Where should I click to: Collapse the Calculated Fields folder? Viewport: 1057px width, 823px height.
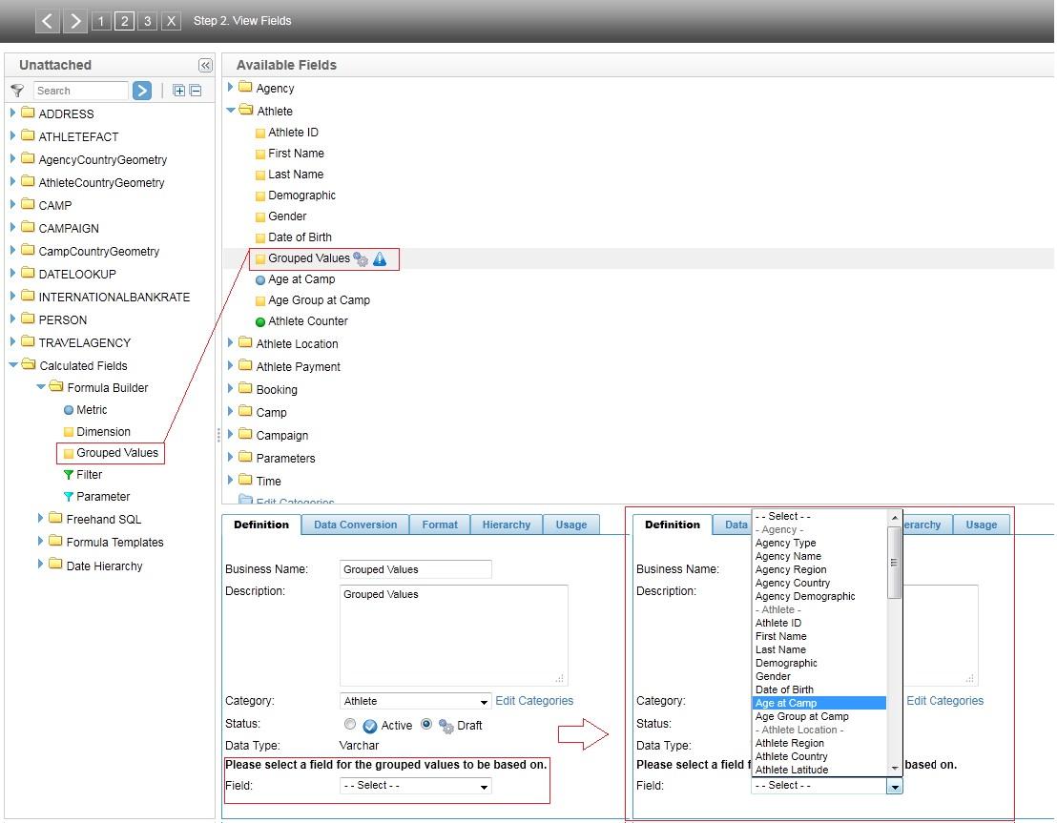pos(12,365)
